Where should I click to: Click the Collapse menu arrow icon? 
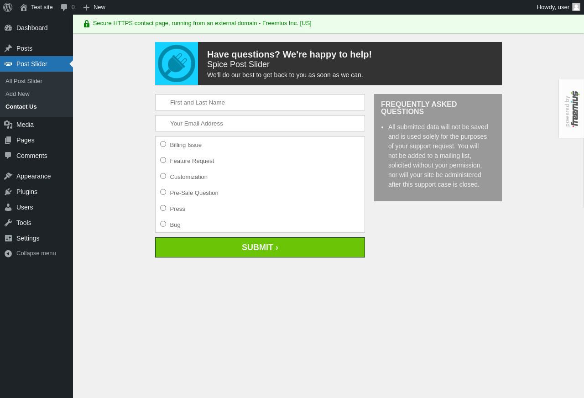(x=8, y=253)
